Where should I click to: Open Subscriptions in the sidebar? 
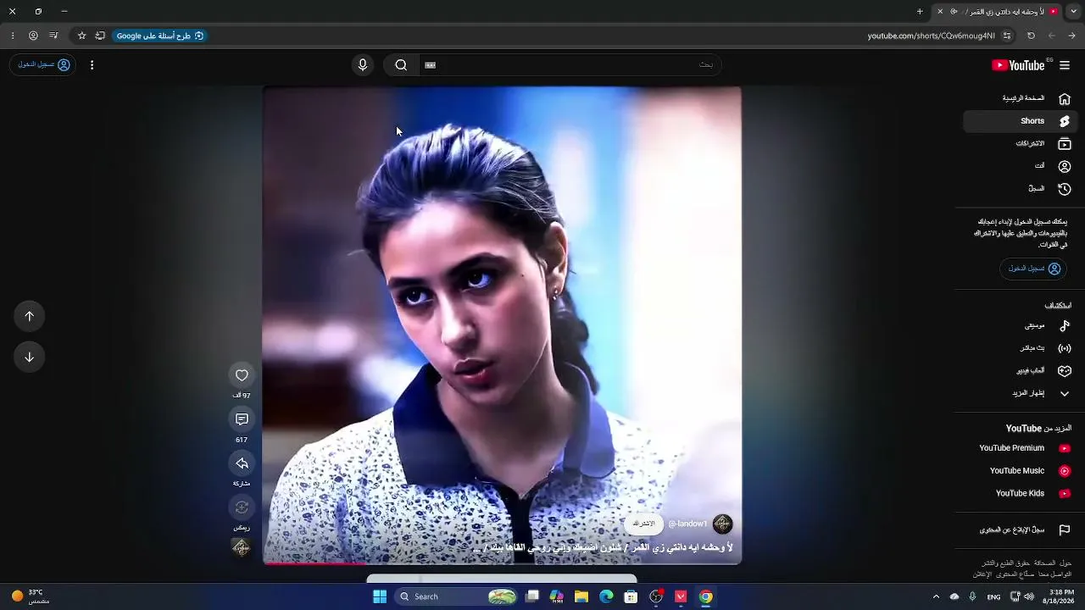click(1020, 144)
